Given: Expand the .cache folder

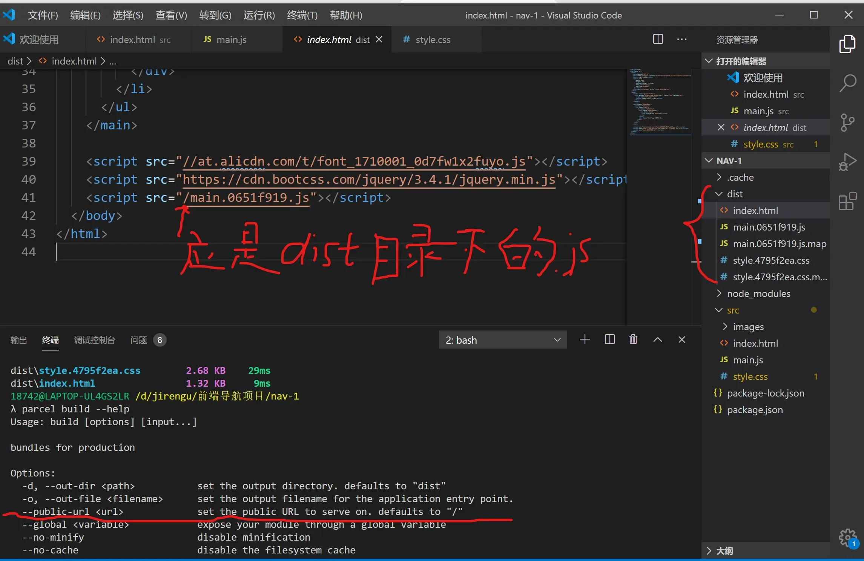Looking at the screenshot, I should [740, 177].
